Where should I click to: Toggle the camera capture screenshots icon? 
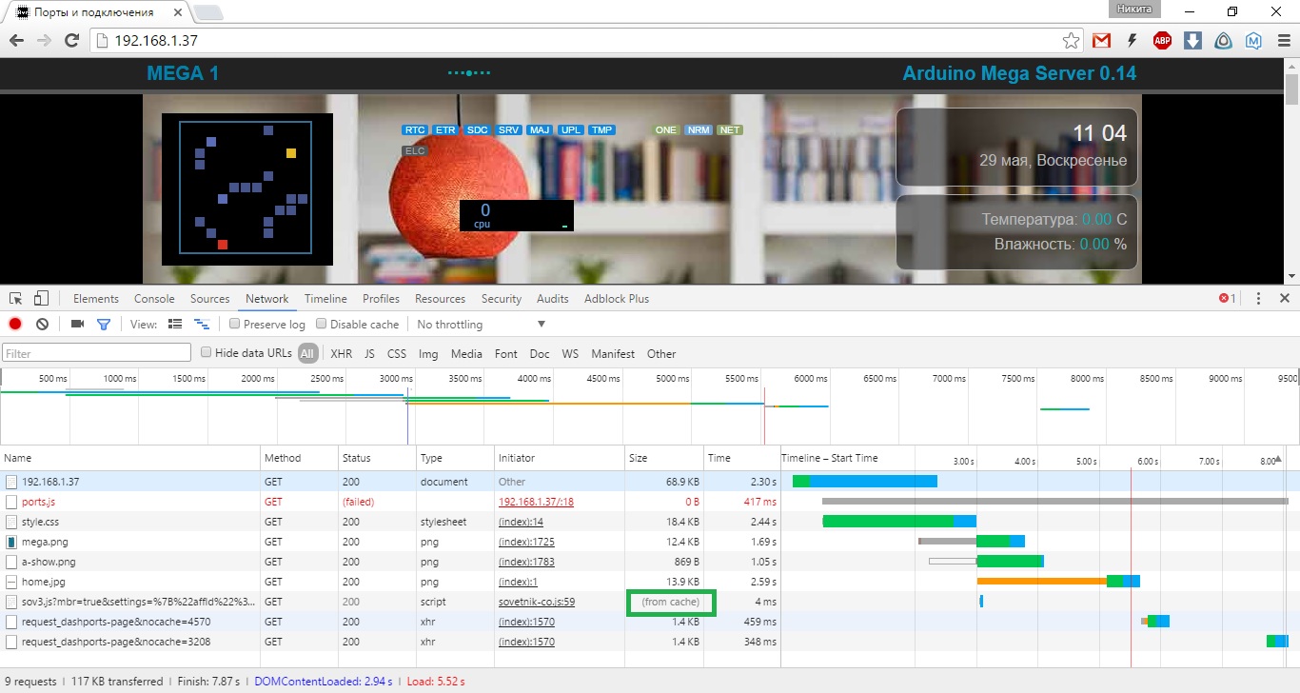click(x=78, y=325)
